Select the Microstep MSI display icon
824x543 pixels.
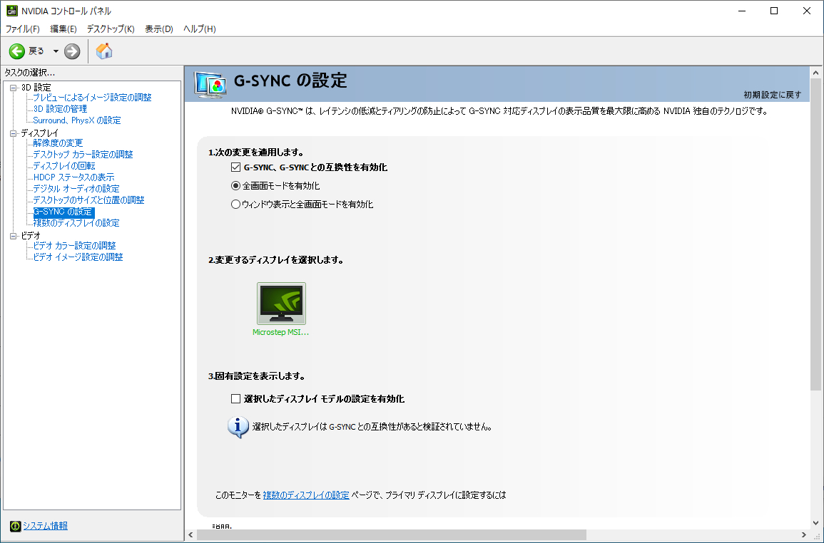tap(281, 304)
